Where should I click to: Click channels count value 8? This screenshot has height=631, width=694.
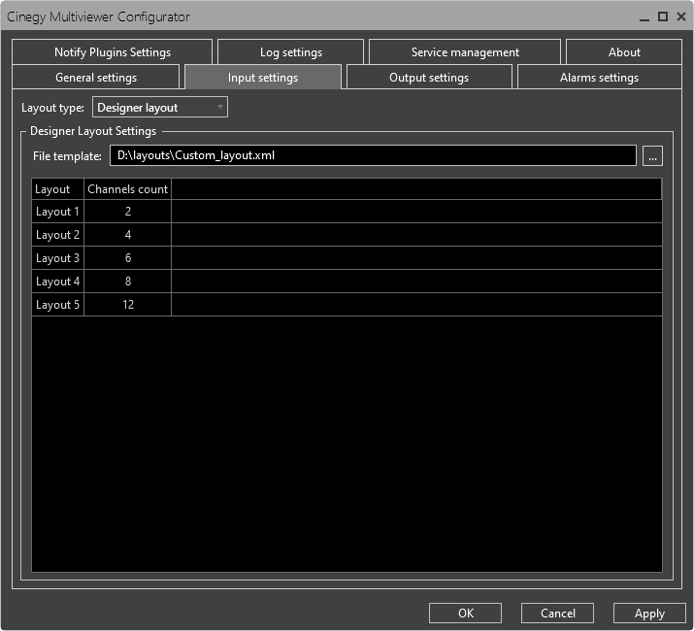click(128, 282)
